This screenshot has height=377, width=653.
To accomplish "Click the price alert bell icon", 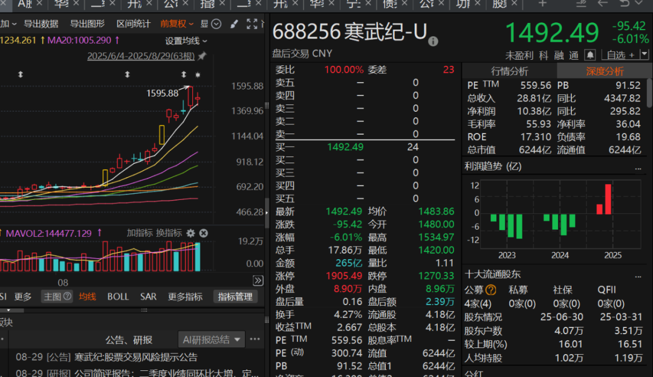I will pyautogui.click(x=590, y=55).
